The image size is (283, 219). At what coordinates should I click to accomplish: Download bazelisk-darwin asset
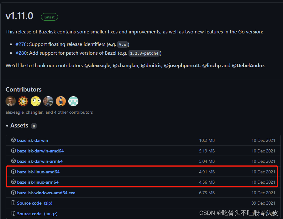click(x=33, y=140)
